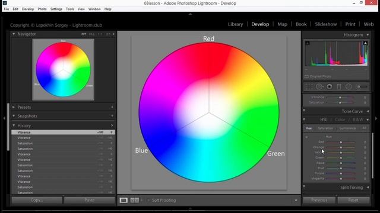The width and height of the screenshot is (380, 213).
Task: Select the Red Eye Correction tool
Action: pyautogui.click(x=330, y=87)
